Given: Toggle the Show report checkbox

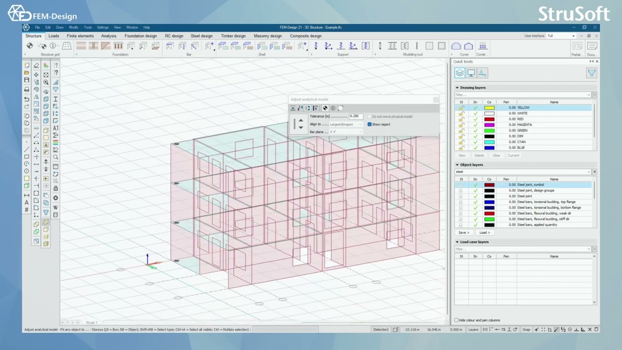Looking at the screenshot, I should 369,124.
